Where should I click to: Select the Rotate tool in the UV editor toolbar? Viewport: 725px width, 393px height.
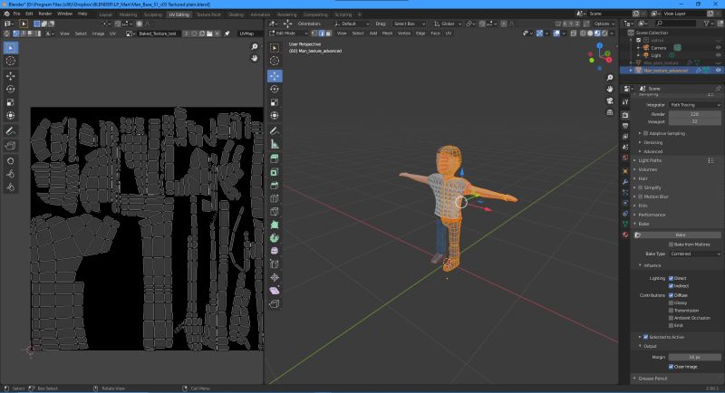11,89
